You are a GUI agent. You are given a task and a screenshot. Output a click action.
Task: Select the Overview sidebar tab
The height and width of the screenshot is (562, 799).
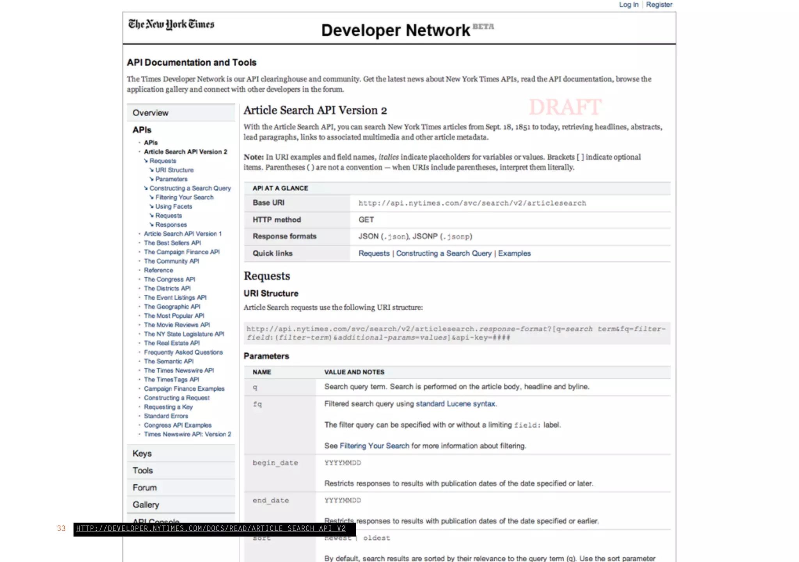point(151,113)
